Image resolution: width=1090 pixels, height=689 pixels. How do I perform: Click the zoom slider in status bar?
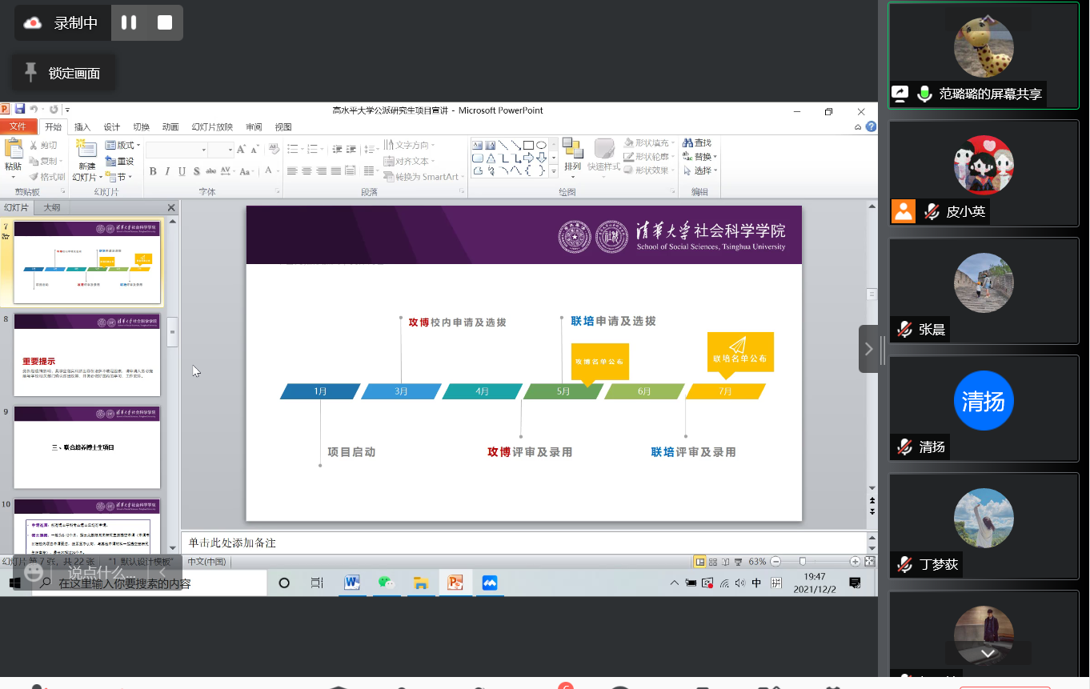(x=803, y=562)
